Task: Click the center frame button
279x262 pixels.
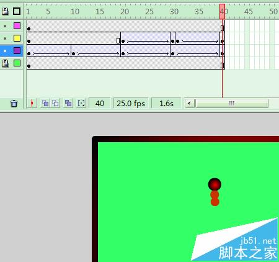Action: pos(32,103)
